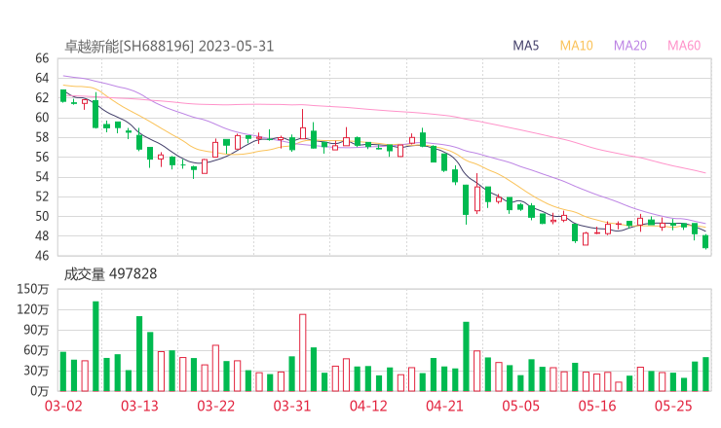Click the MA10 legend label
The width and height of the screenshot is (721, 428).
coord(576,46)
